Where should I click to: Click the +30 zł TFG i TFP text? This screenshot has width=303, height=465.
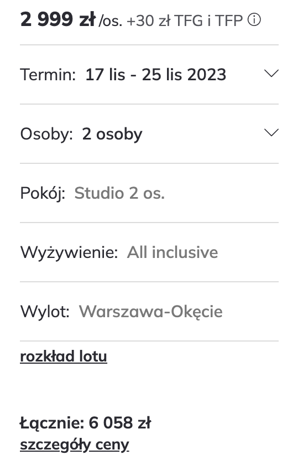coord(185,21)
